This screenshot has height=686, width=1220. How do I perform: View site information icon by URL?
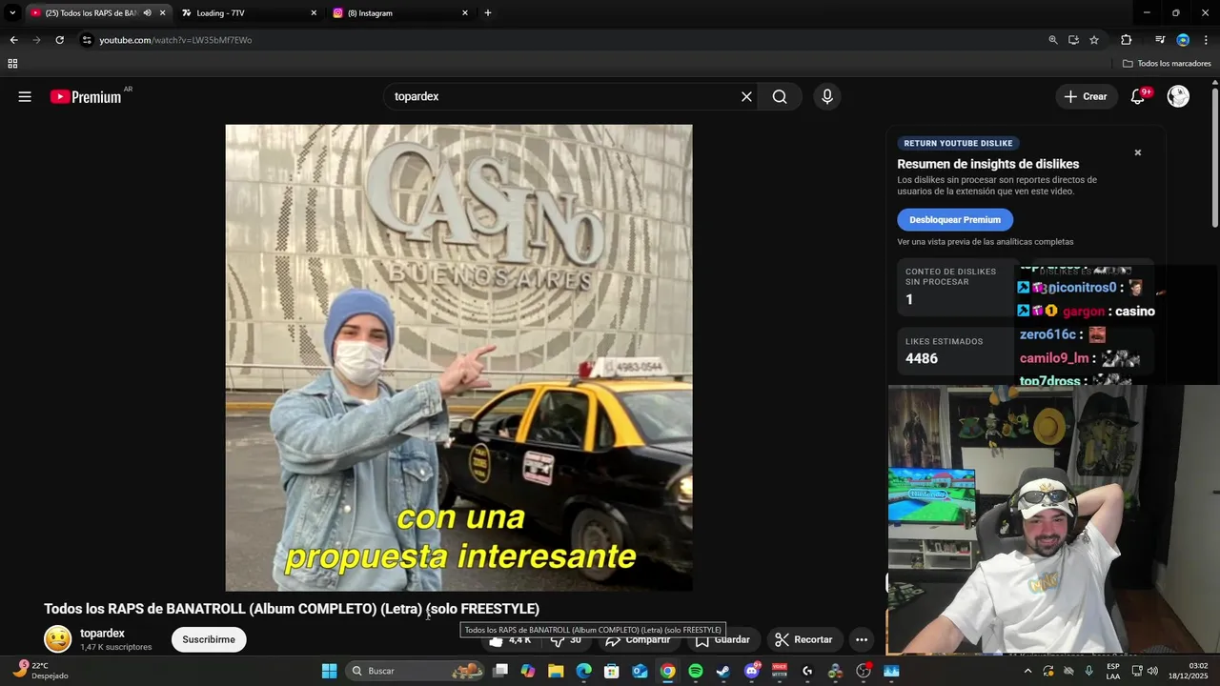click(x=87, y=40)
